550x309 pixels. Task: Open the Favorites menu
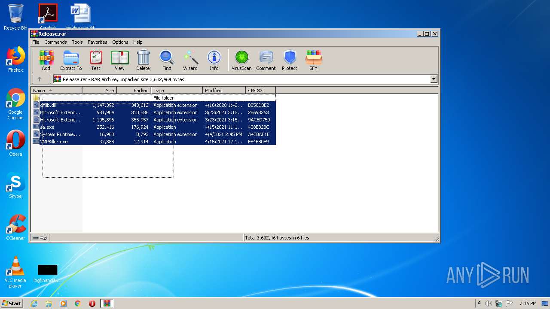98,42
